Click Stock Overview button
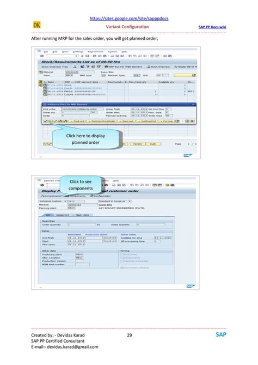 pyautogui.click(x=158, y=67)
